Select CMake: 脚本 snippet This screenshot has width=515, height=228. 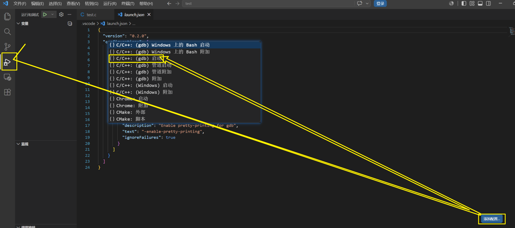[185, 119]
